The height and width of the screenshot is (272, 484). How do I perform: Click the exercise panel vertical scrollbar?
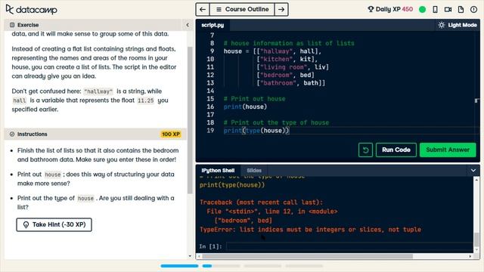tap(190, 120)
